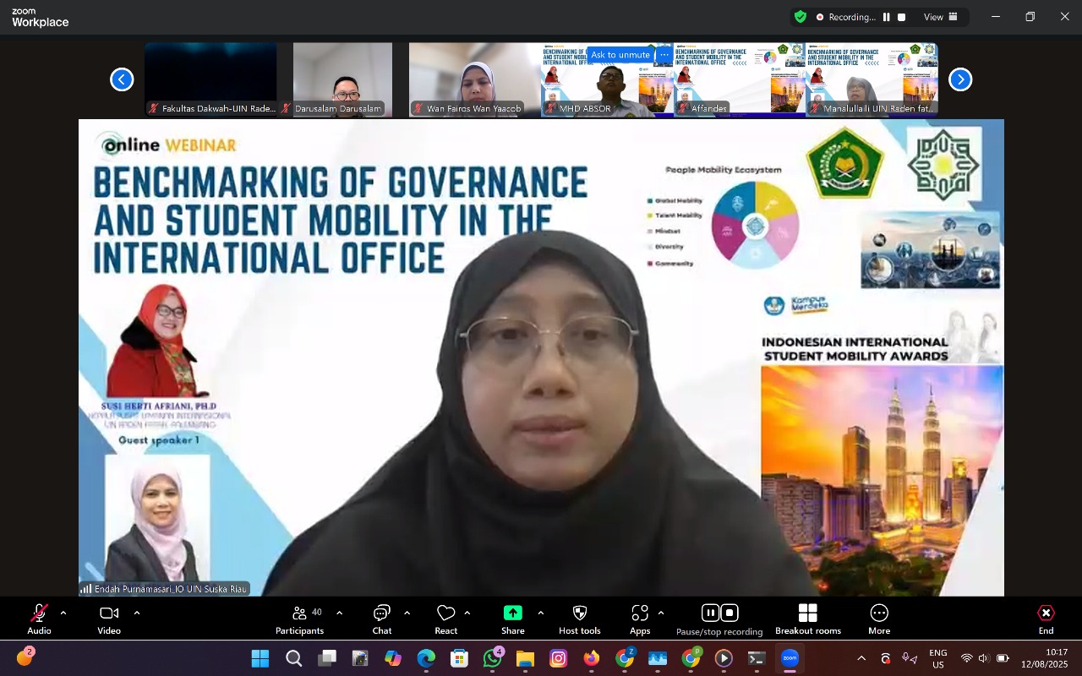Toggle the camera with Video button

click(109, 619)
